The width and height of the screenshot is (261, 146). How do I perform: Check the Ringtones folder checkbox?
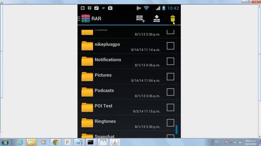[x=170, y=123]
